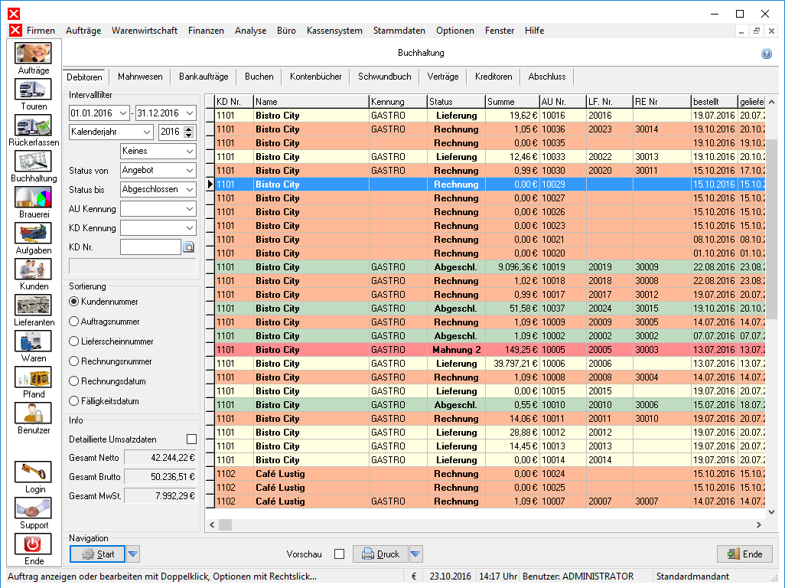
Task: Select the Brauerei sidebar icon
Action: (33, 198)
